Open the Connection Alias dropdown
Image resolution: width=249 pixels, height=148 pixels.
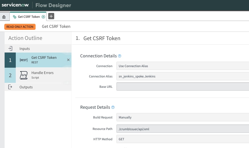point(183,76)
